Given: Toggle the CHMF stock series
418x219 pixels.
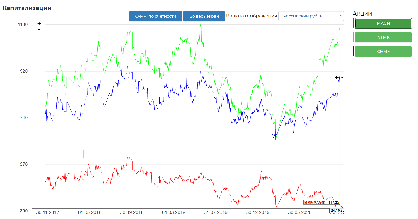Looking at the screenshot, I should pyautogui.click(x=383, y=51).
